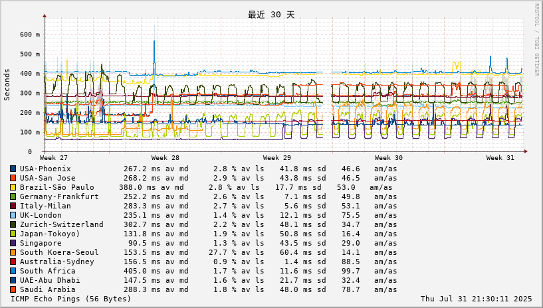Image resolution: width=543 pixels, height=308 pixels.
Task: Click the Singapore purple swatch
Action: tap(13, 244)
